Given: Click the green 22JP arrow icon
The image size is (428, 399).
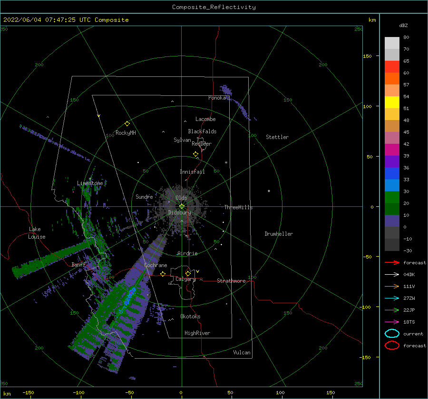Looking at the screenshot, I should (x=392, y=310).
